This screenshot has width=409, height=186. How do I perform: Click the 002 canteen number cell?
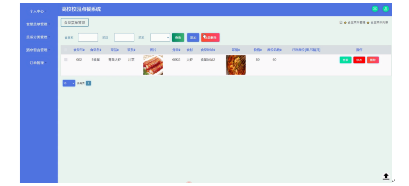click(x=79, y=60)
